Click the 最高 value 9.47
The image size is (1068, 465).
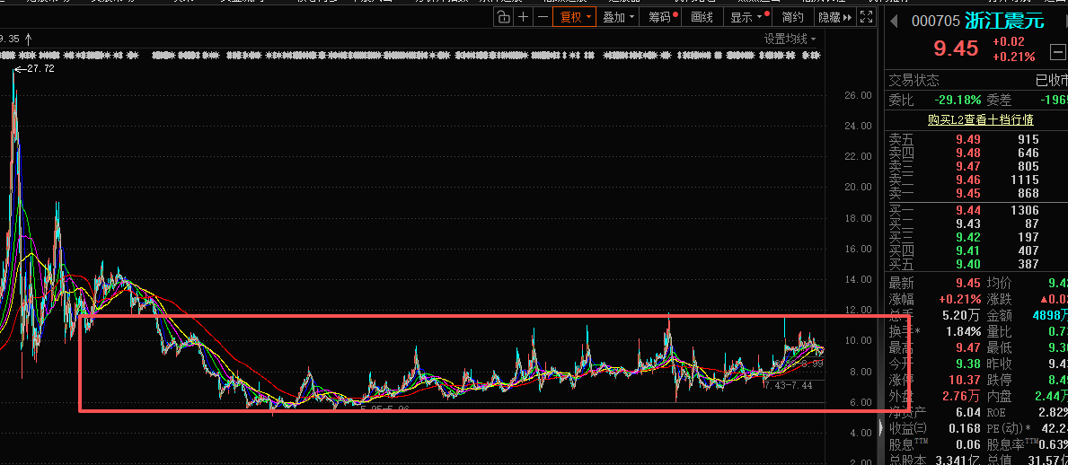coord(968,347)
